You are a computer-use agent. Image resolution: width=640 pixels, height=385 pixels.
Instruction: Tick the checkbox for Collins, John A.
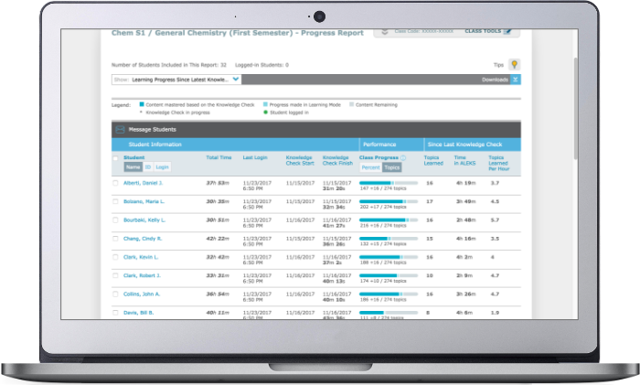(x=115, y=294)
